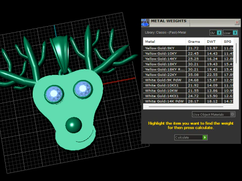Click the 22.45 grams value
This screenshot has width=242, height=181.
193,54
